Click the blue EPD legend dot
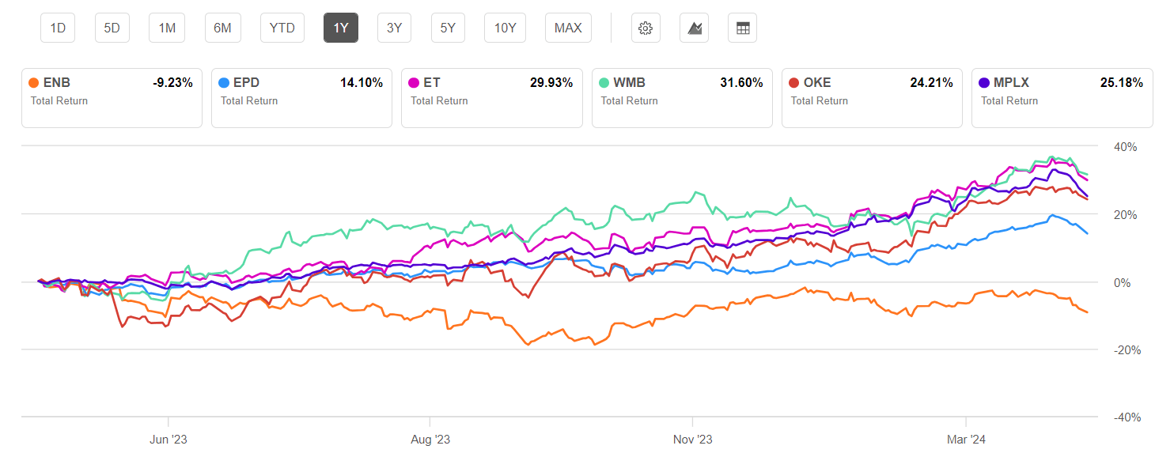The image size is (1174, 472). coord(225,82)
